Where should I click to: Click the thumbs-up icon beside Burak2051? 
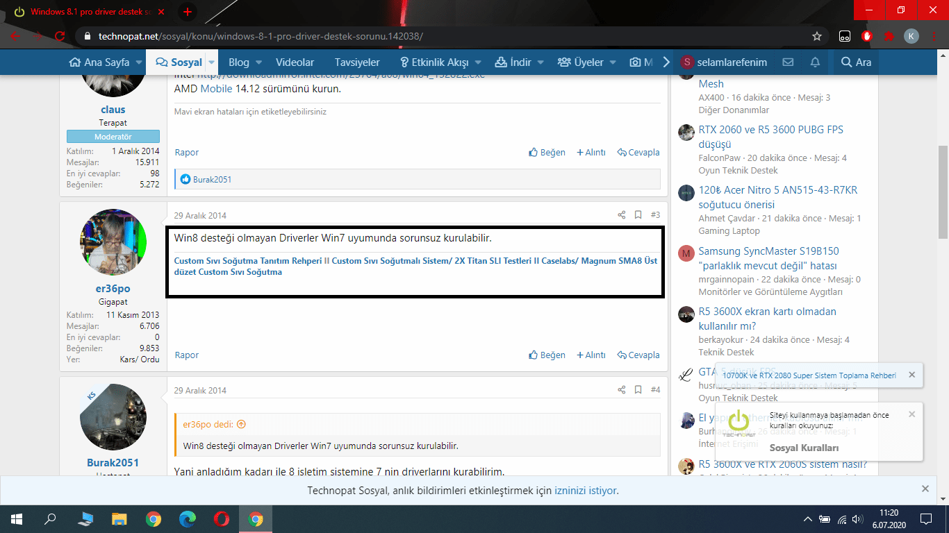(185, 179)
